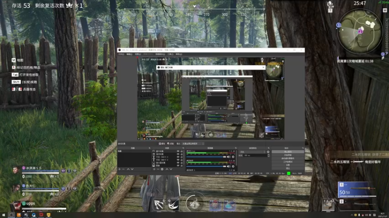Lock the 图像 source
Image resolution: width=389 pixels, height=218 pixels.
pyautogui.click(x=181, y=165)
